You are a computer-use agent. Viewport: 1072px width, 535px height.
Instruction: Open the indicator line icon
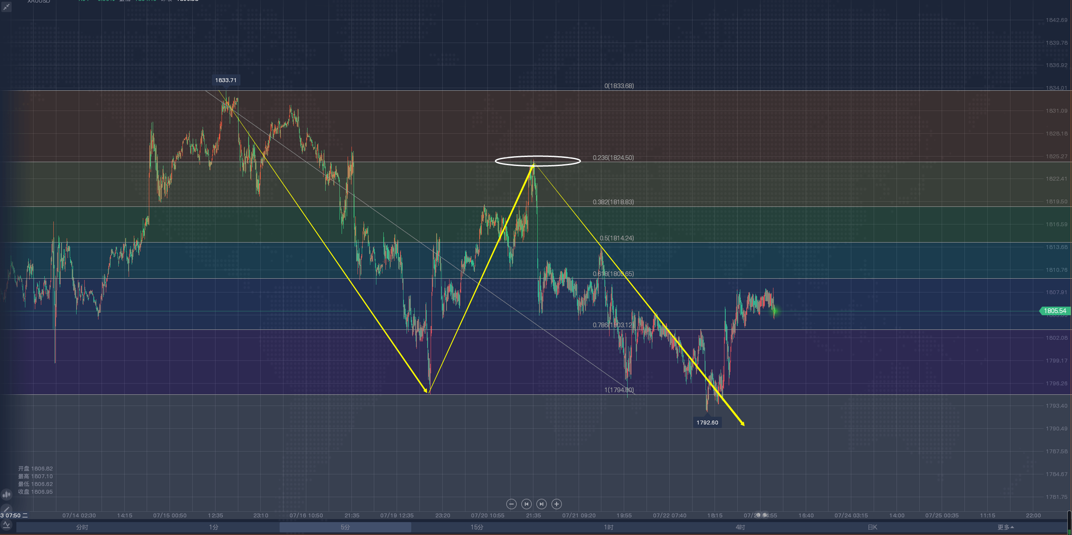point(6,525)
